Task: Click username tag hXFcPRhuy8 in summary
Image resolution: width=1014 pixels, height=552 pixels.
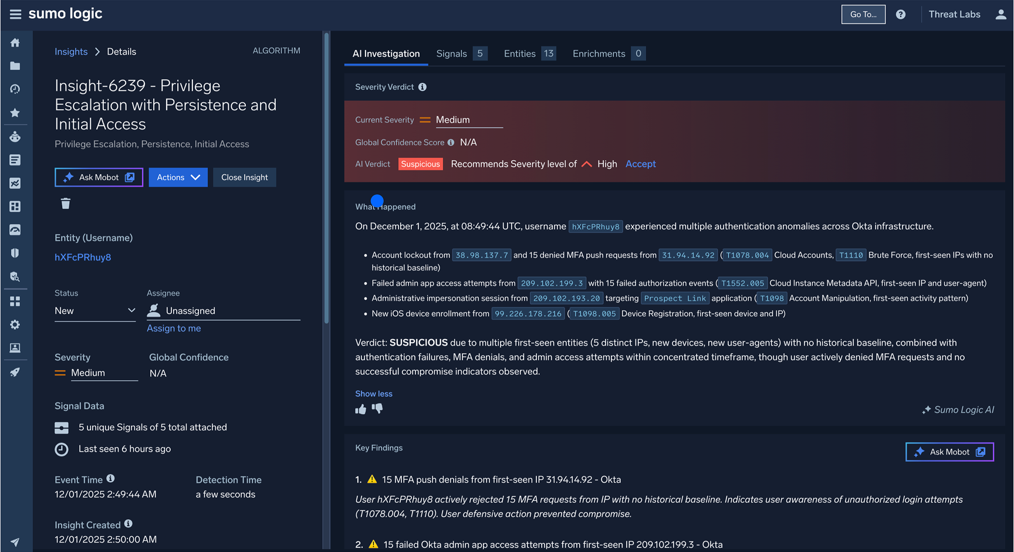Action: 596,226
